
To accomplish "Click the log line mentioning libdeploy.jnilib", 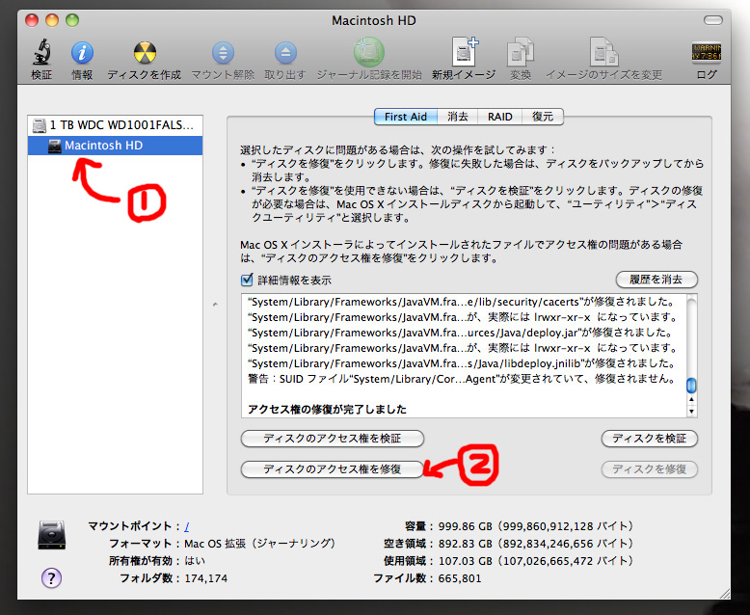I will (461, 363).
